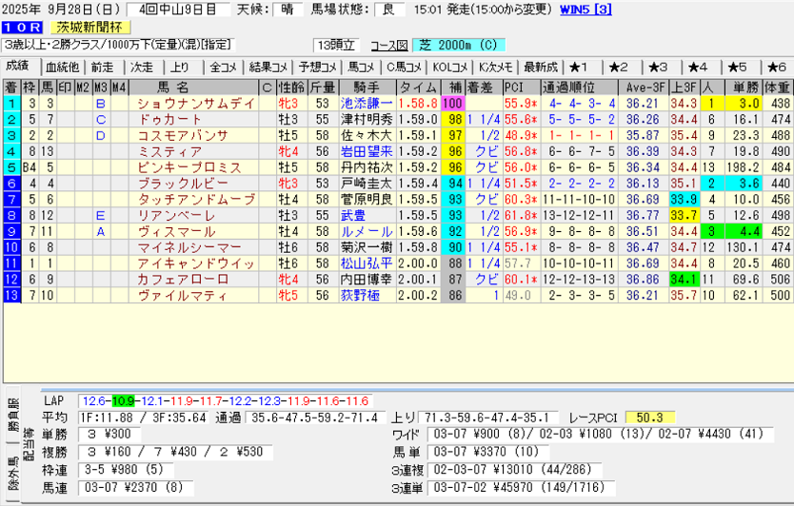
Task: Click the blue finishing position 6 cell
Action: click(10, 184)
